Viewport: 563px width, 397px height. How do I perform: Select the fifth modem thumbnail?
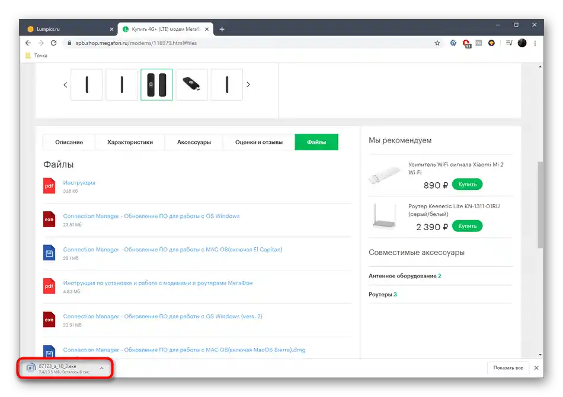(x=226, y=85)
